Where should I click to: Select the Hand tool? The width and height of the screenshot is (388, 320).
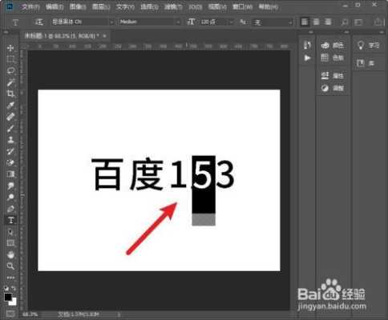tap(10, 254)
